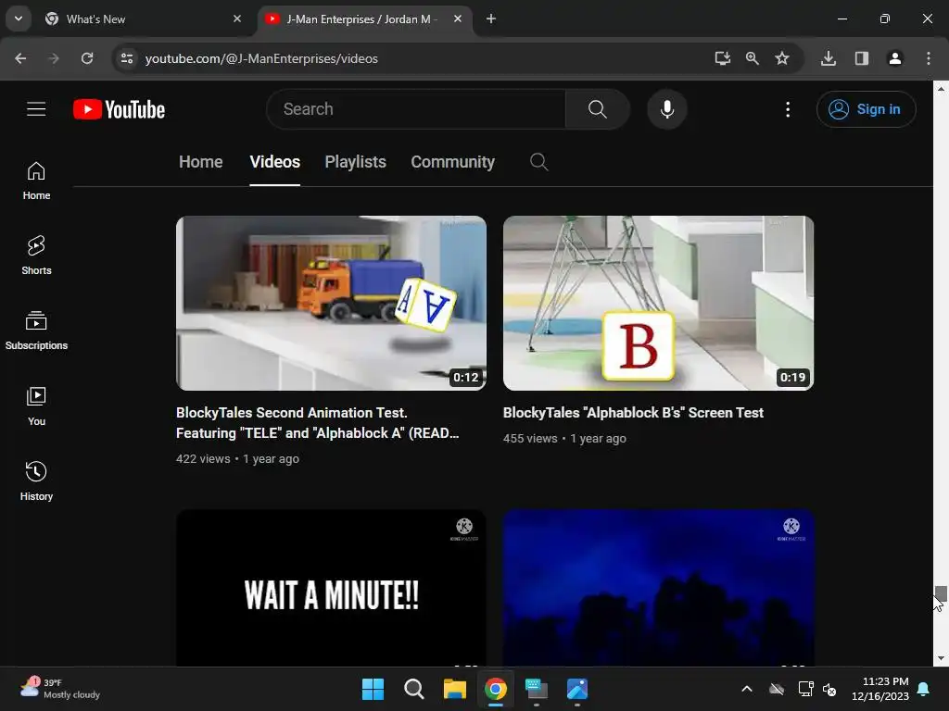Toggle Chrome side panel icon
Screen dimensions: 949x711
click(862, 58)
